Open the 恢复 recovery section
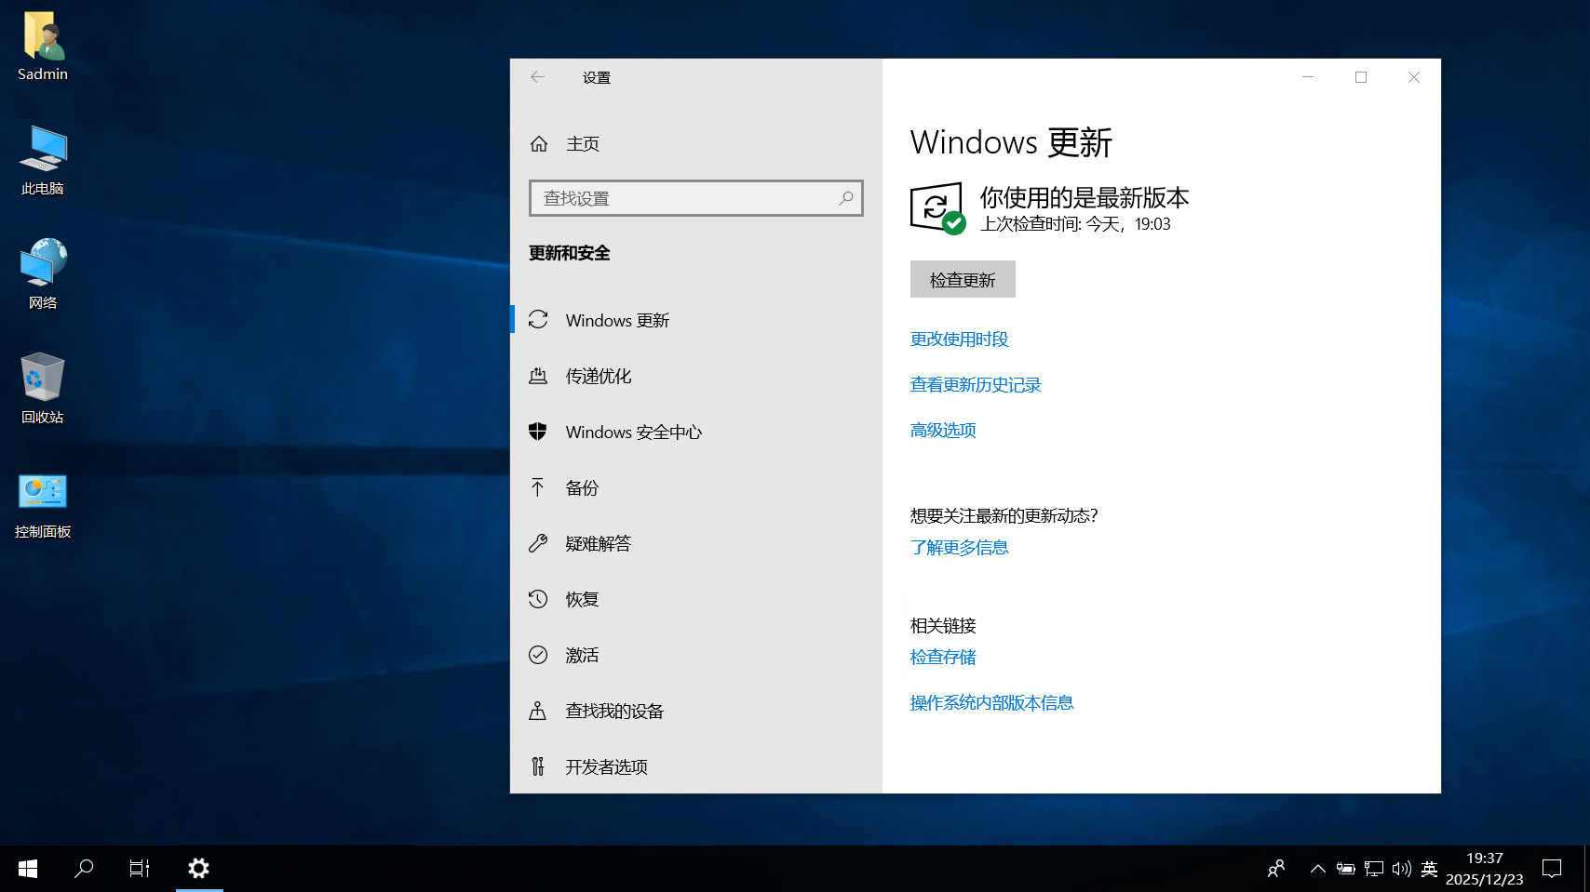Image resolution: width=1590 pixels, height=892 pixels. click(x=582, y=599)
